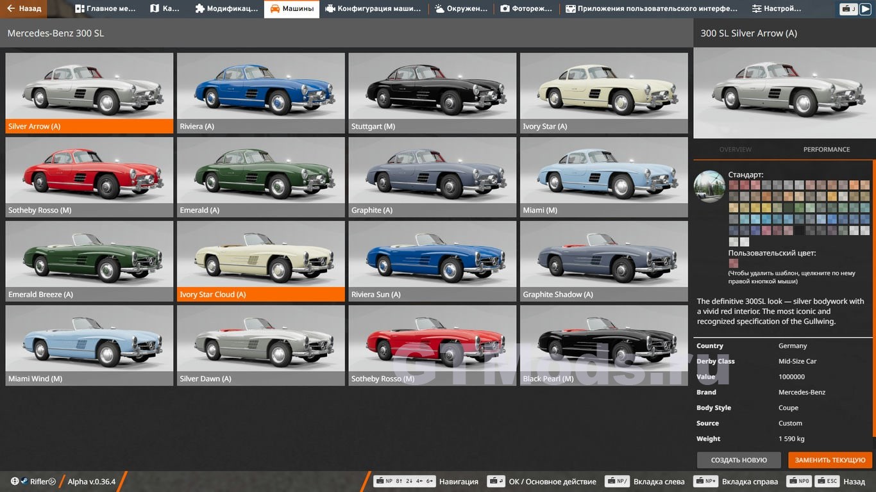Click the large 300 SL Silver Arrow preview
Viewport: 876px width, 492px height.
pos(784,93)
